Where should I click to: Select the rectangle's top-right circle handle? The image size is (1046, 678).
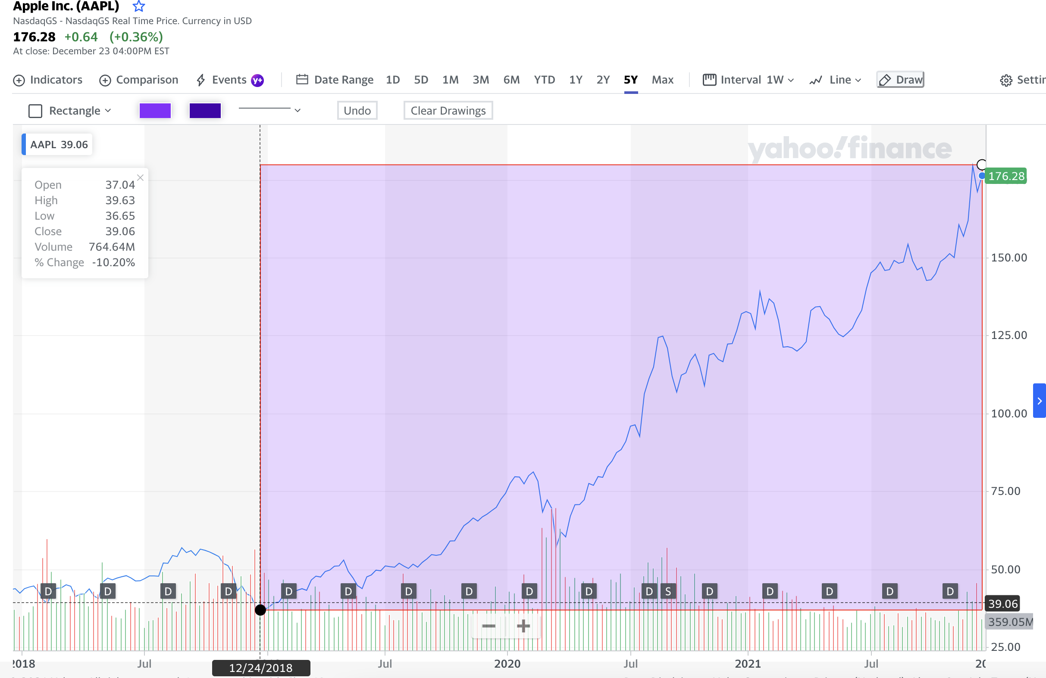click(x=982, y=165)
